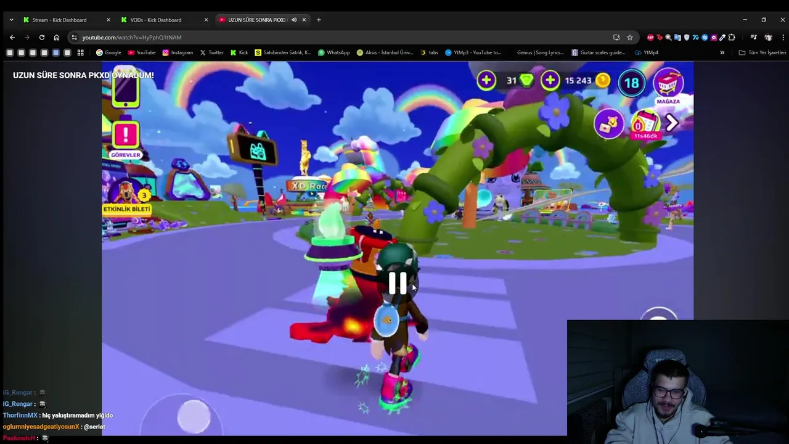The width and height of the screenshot is (789, 444).
Task: Open the Google Translate extension
Action: click(x=677, y=37)
